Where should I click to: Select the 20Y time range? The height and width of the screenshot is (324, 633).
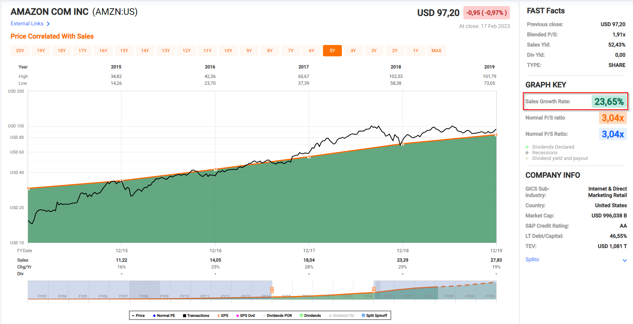tap(20, 51)
